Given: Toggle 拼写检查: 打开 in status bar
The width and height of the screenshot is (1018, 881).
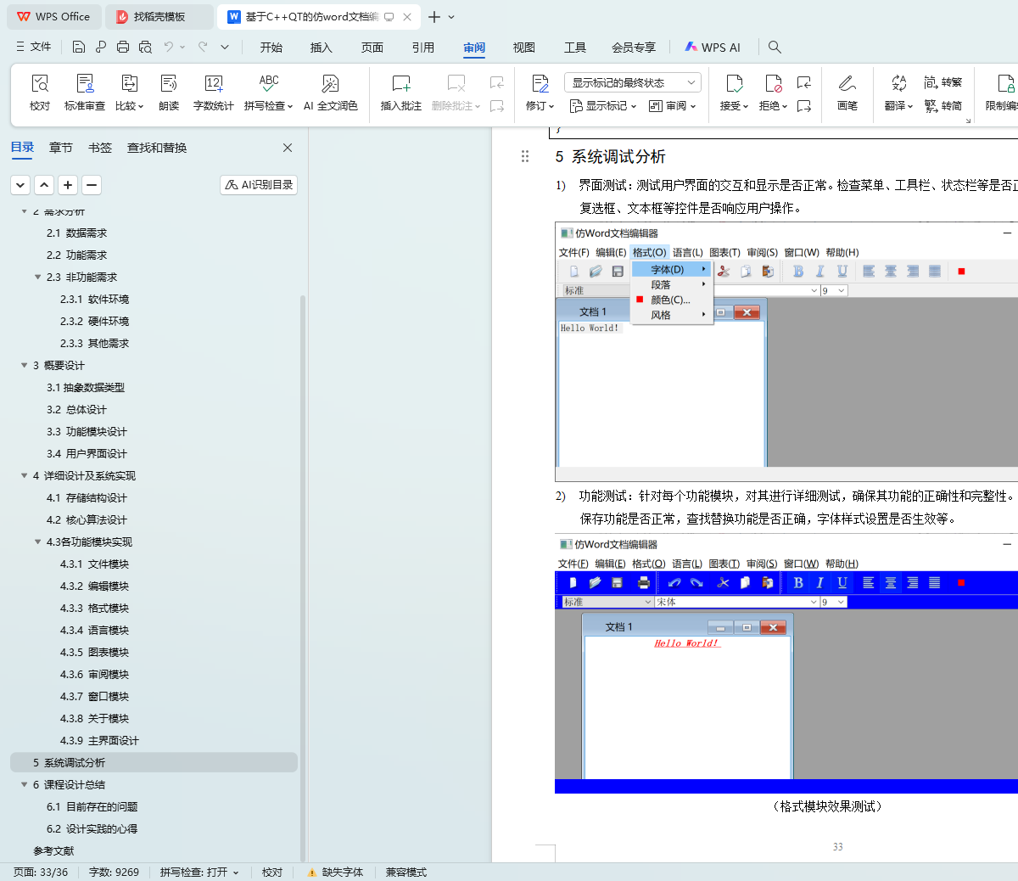Looking at the screenshot, I should click(x=199, y=873).
